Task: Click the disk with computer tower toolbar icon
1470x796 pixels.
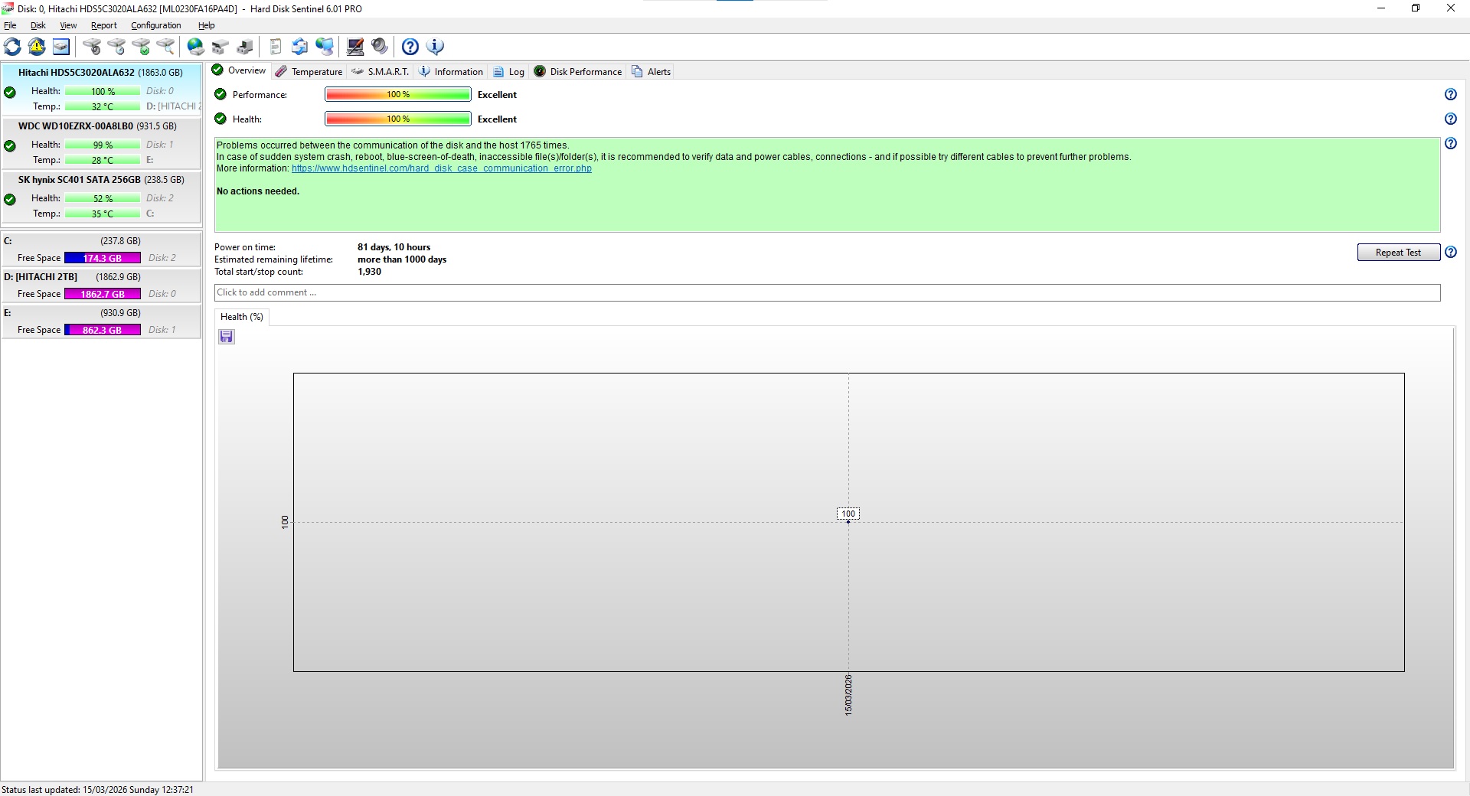Action: tap(245, 47)
